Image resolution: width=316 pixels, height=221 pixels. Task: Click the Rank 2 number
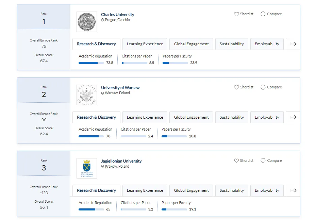[x=44, y=95]
